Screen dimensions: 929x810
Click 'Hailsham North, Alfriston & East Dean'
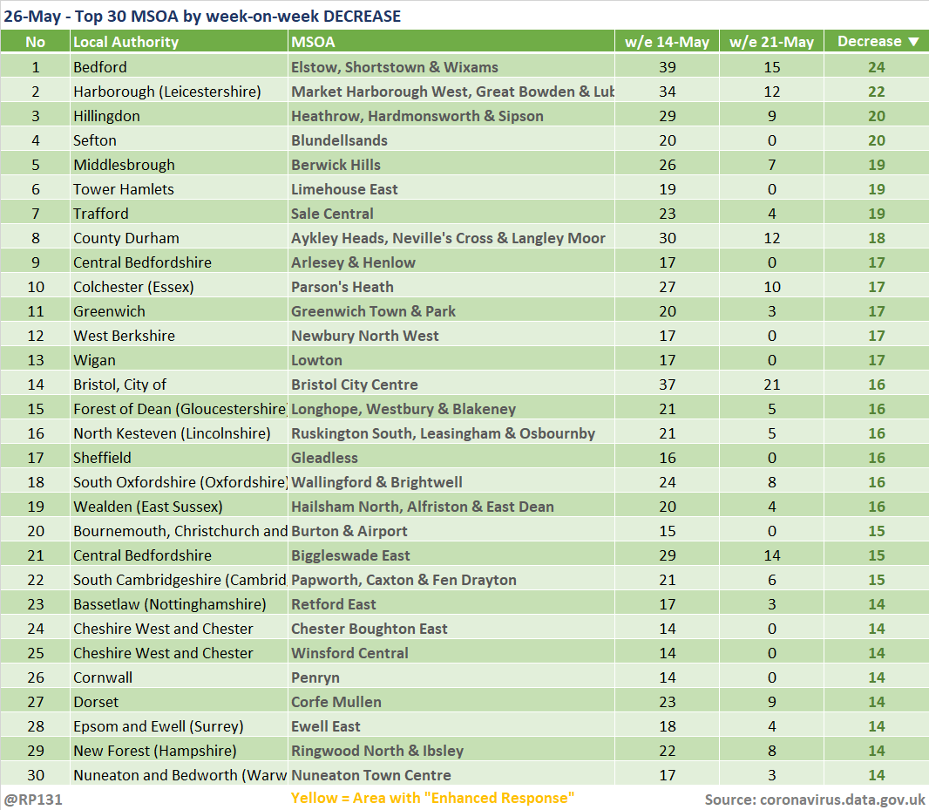(x=451, y=507)
